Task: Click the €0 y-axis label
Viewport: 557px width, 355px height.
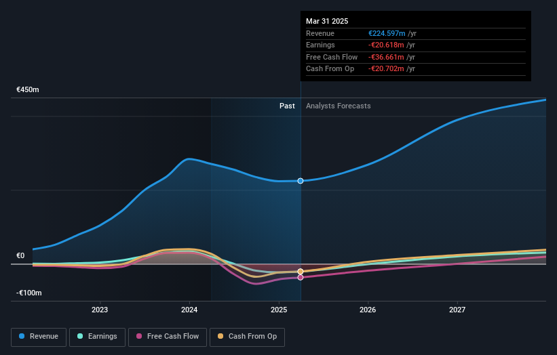Action: click(20, 255)
